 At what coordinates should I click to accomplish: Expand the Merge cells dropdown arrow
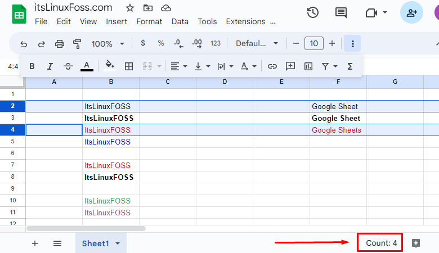coord(159,66)
